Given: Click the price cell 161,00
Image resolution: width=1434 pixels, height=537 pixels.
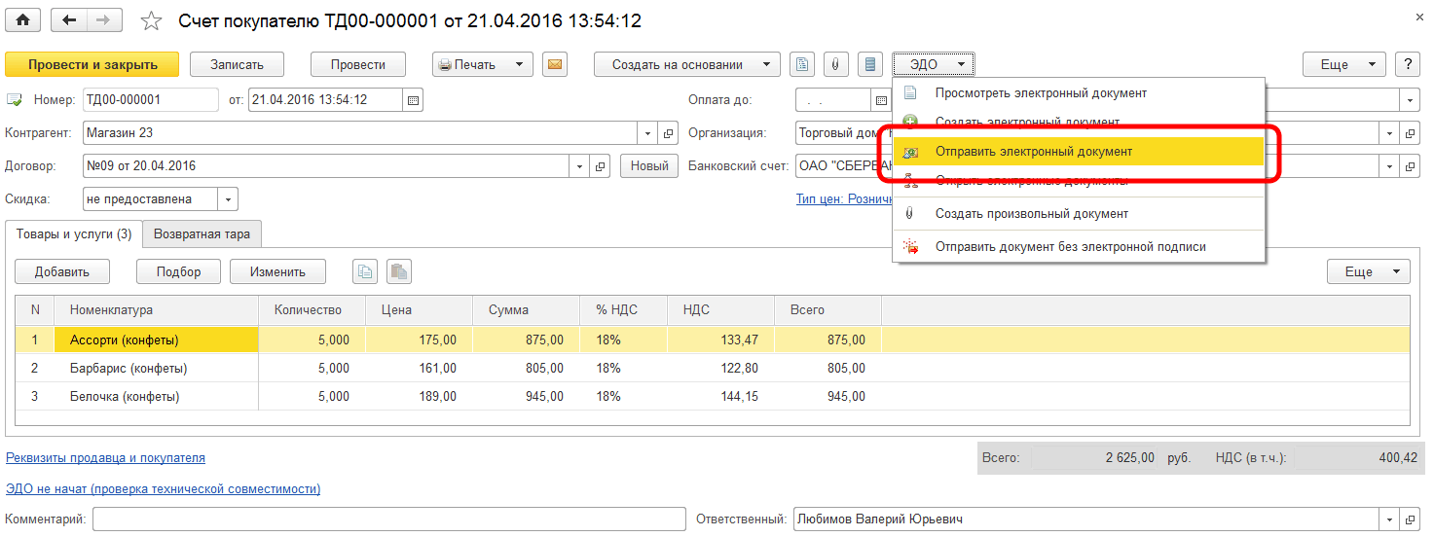Looking at the screenshot, I should click(x=419, y=369).
